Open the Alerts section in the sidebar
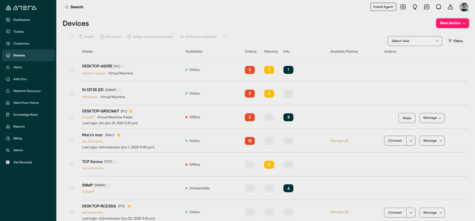Image resolution: width=475 pixels, height=221 pixels. (x=18, y=67)
